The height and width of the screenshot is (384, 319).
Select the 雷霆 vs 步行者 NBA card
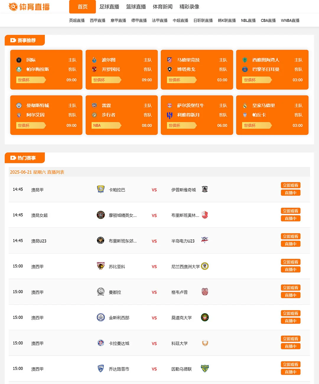(x=122, y=115)
